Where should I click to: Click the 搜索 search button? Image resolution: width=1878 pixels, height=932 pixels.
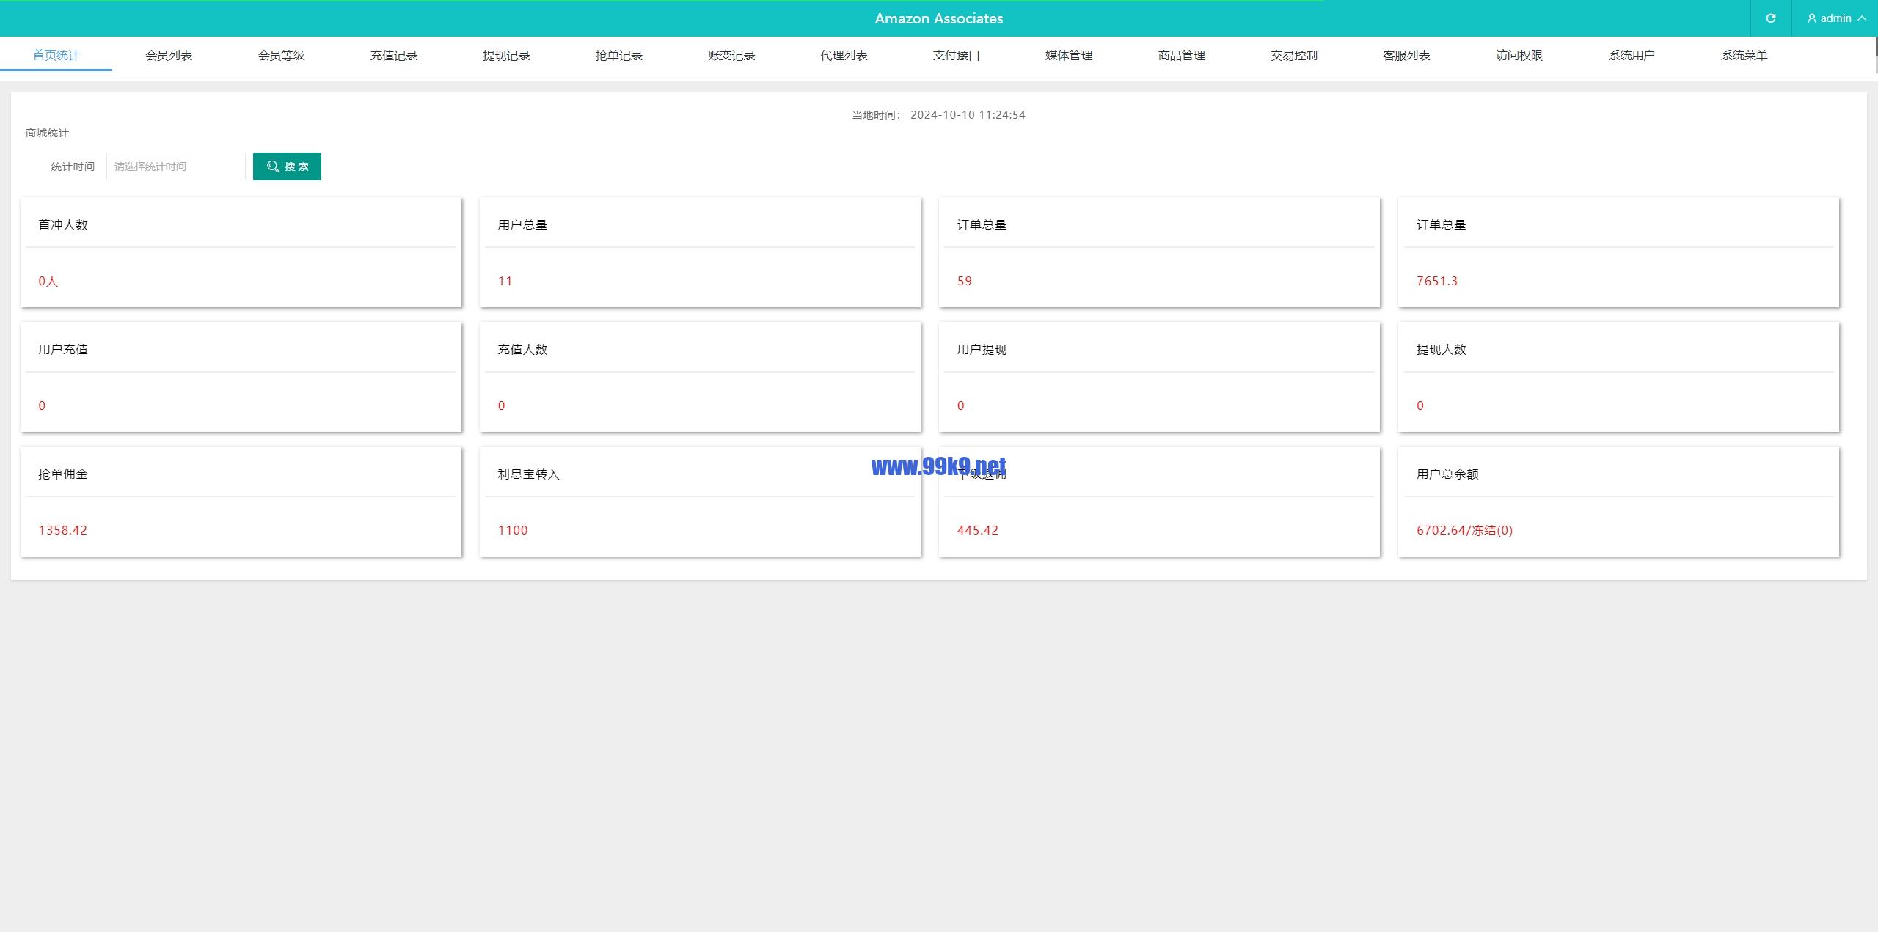(287, 166)
